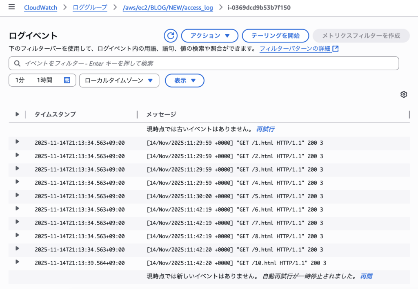Click external link icon beside フィルターパターンの詳細
The height and width of the screenshot is (289, 418).
coord(336,49)
